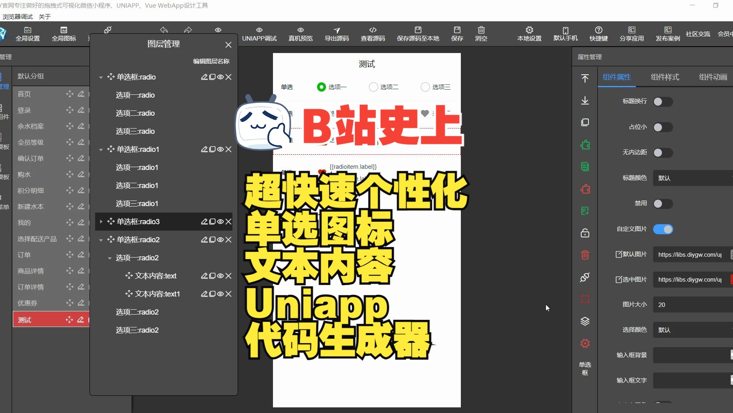The image size is (733, 413).
Task: Open the UNIAPP调试 debug tool
Action: (x=259, y=33)
